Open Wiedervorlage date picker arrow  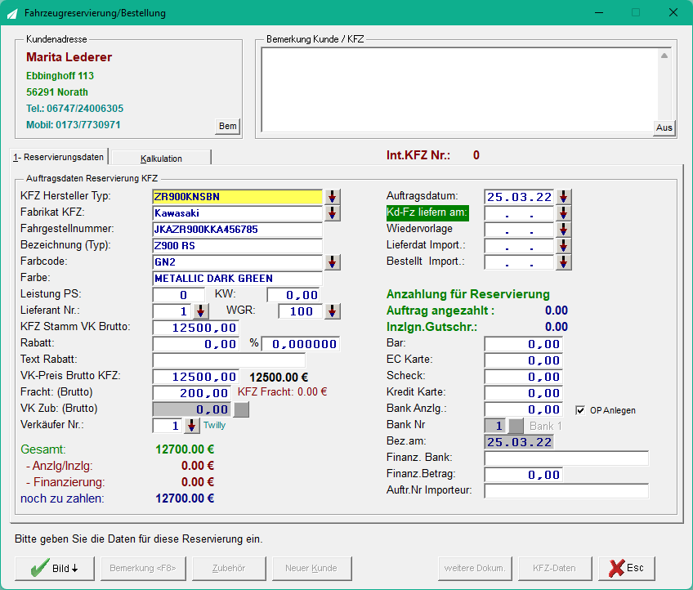(x=563, y=230)
